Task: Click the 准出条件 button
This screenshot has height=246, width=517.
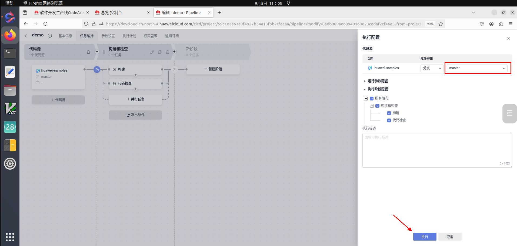Action: pos(135,115)
